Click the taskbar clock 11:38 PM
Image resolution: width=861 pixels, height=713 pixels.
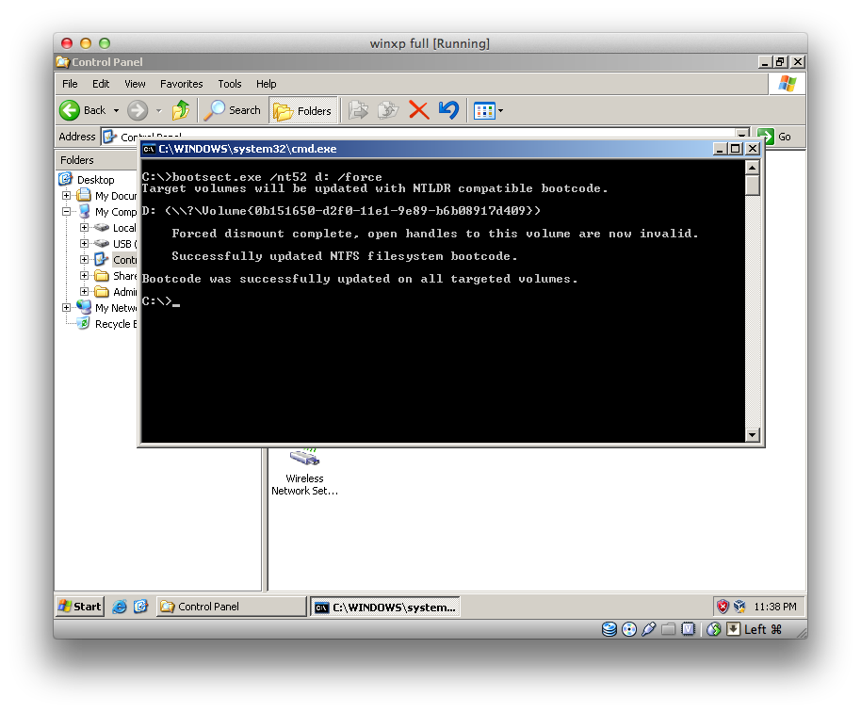(x=774, y=607)
